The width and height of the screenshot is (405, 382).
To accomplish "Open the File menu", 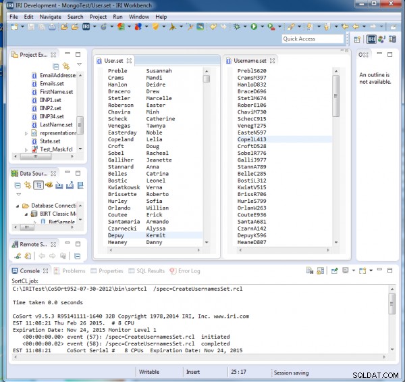I will click(13, 17).
